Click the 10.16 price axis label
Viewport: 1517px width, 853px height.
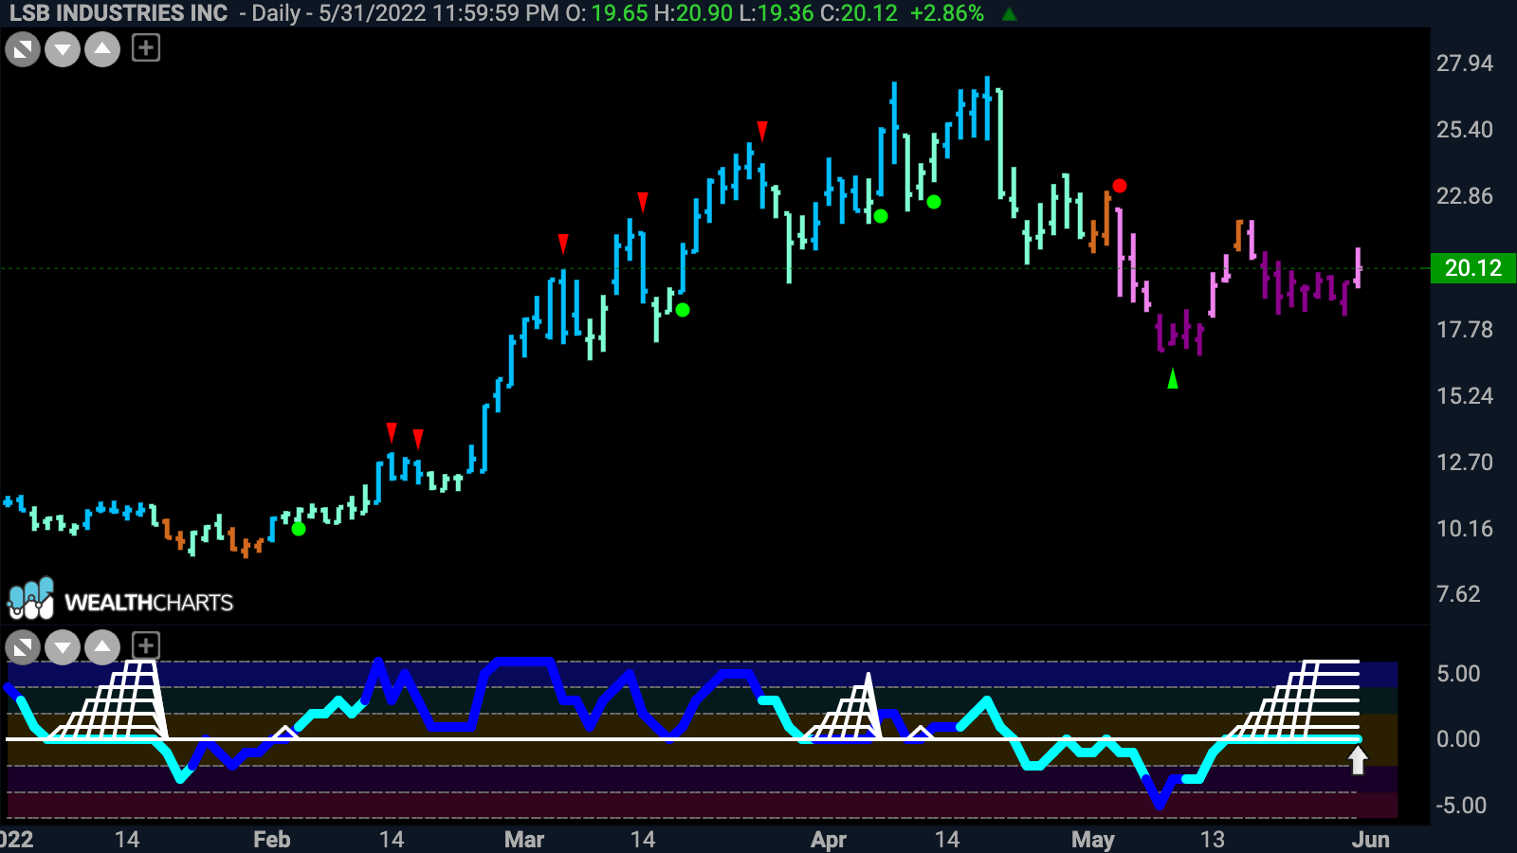pyautogui.click(x=1465, y=529)
